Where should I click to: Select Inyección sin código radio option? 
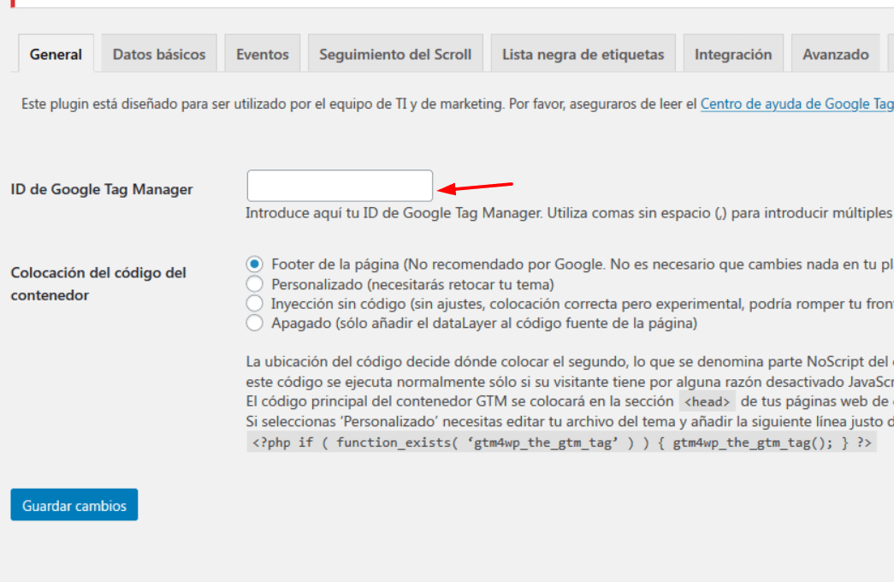tap(254, 303)
